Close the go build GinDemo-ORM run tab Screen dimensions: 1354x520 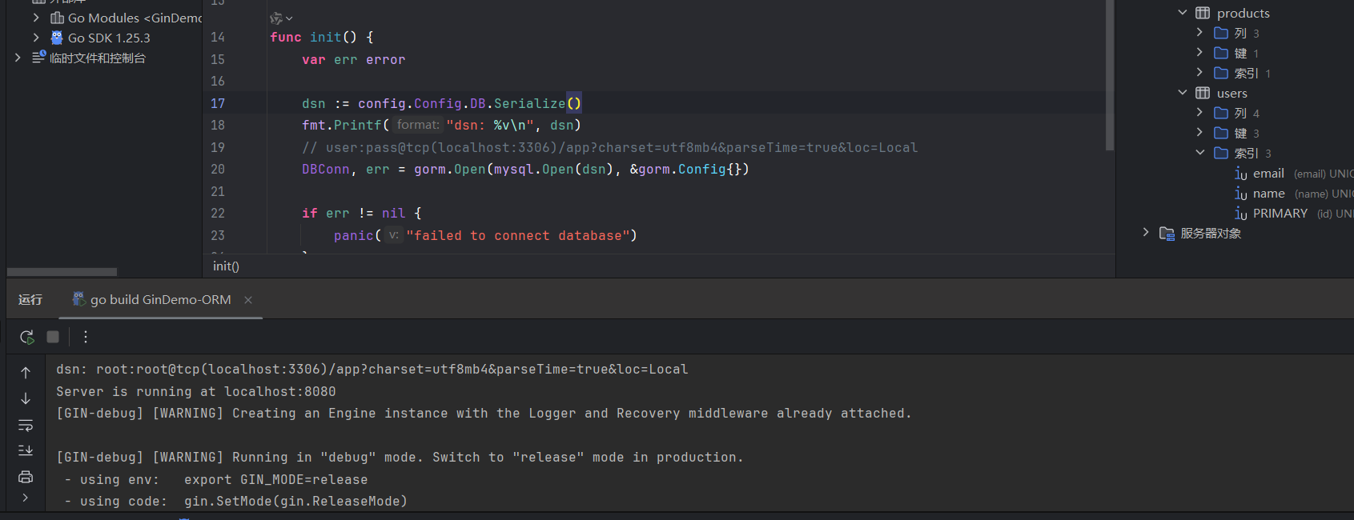pos(248,300)
